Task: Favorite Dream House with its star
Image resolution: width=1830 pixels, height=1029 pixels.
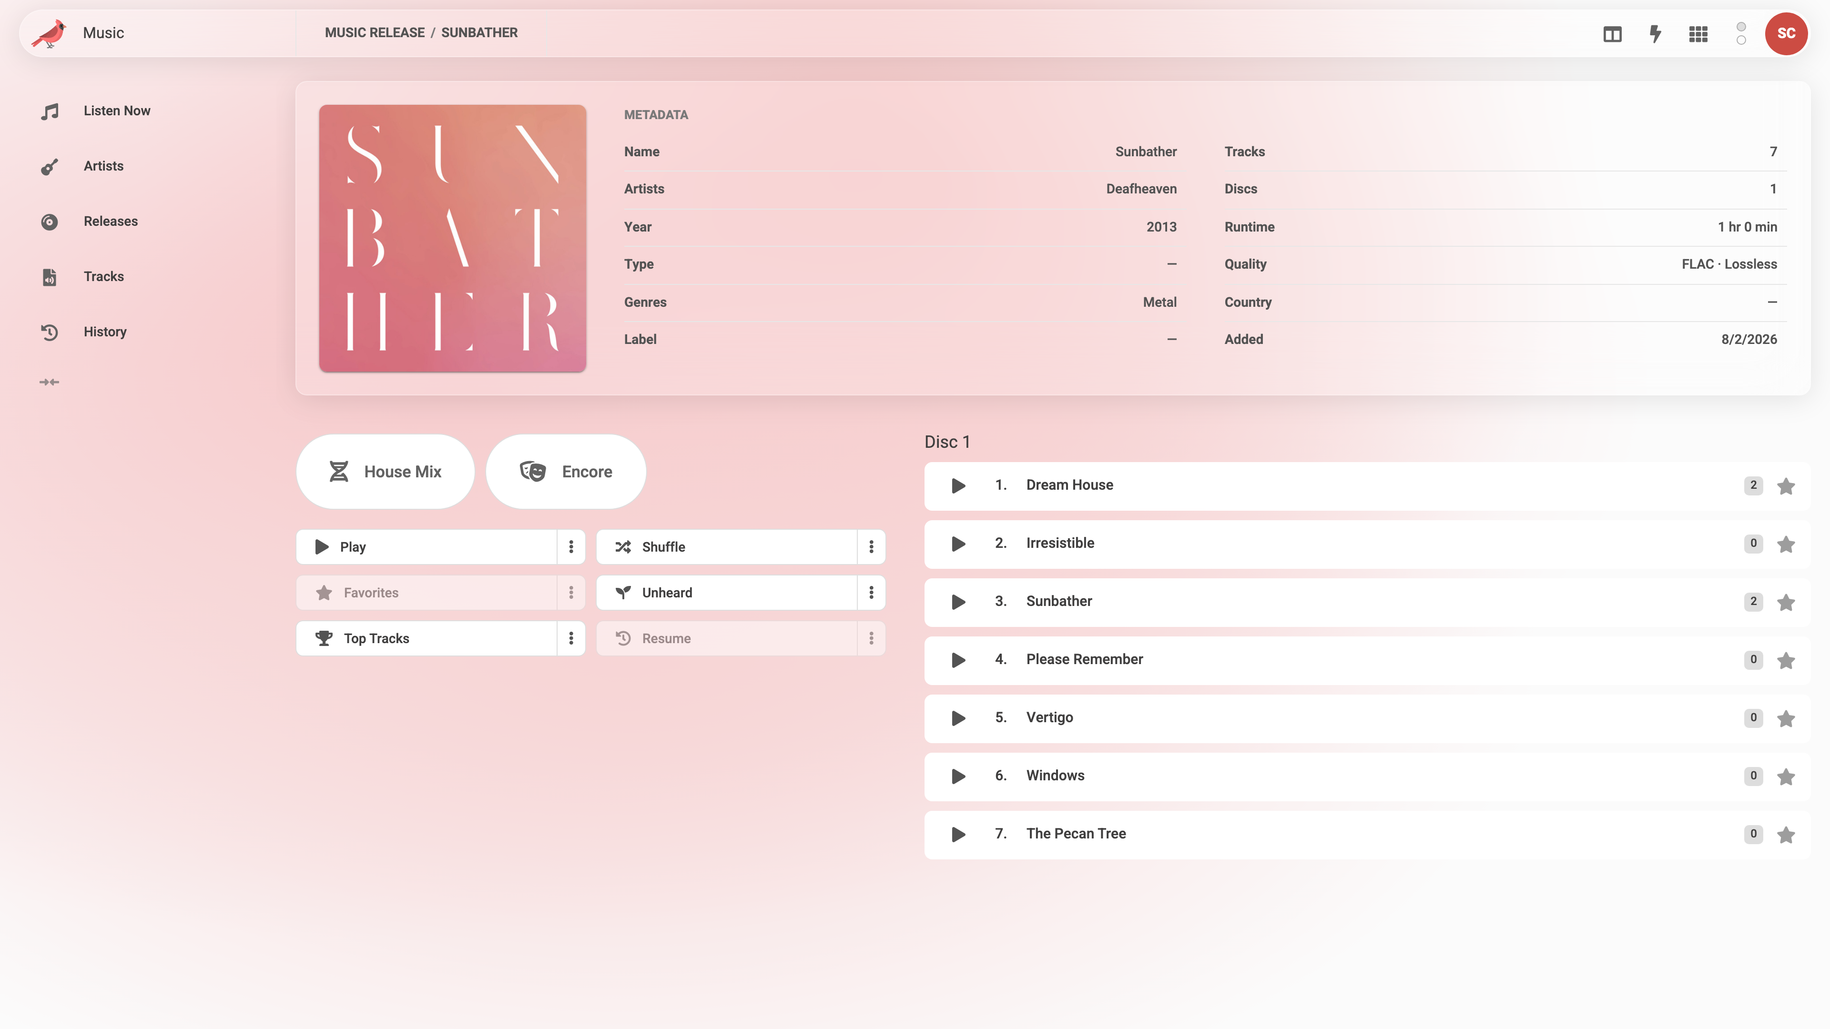Action: pyautogui.click(x=1786, y=486)
